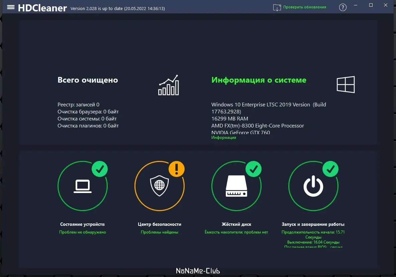Image resolution: width=396 pixels, height=277 pixels.
Task: Click the Реестр: записей 0 line
Action: coord(79,104)
